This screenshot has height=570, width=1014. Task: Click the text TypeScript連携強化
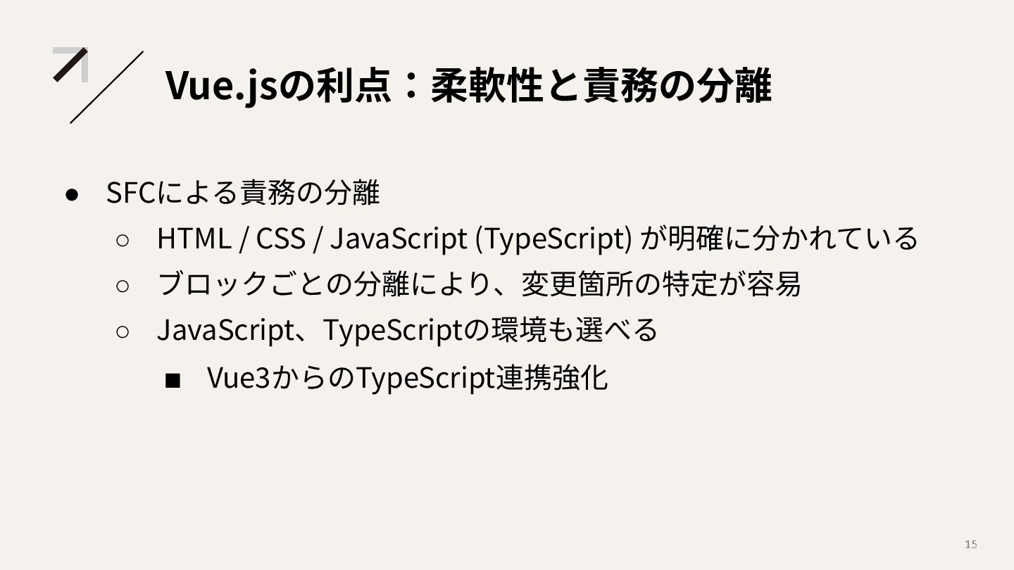[x=481, y=378]
